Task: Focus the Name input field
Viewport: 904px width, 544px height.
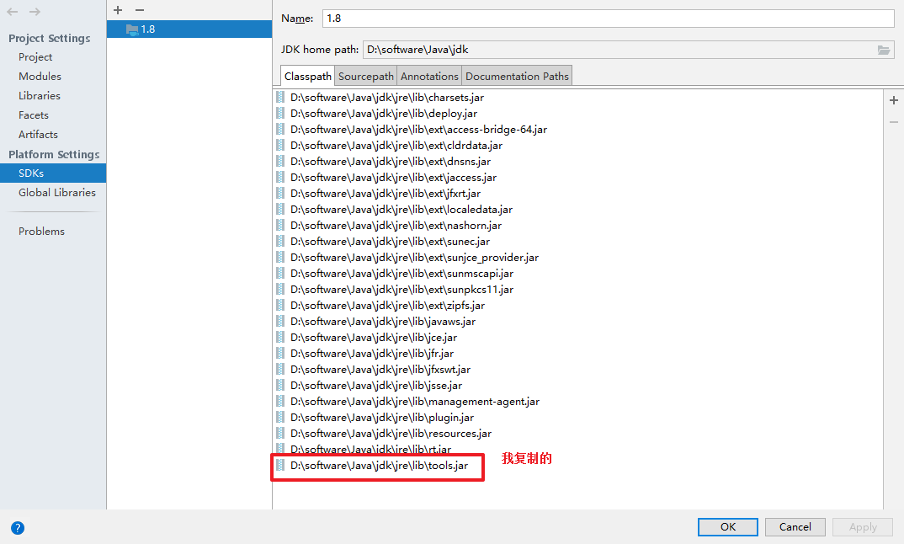Action: 609,19
